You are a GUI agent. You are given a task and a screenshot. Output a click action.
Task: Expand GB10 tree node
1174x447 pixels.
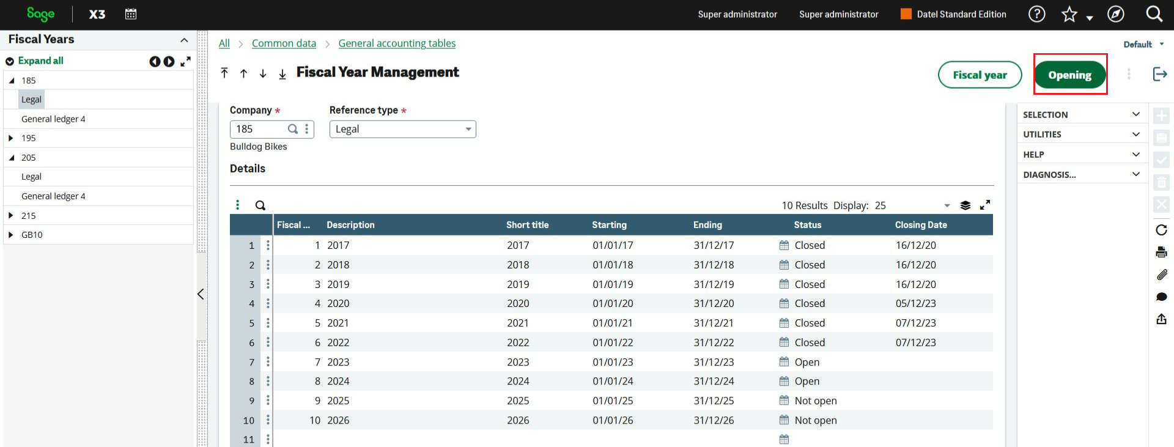tap(11, 235)
